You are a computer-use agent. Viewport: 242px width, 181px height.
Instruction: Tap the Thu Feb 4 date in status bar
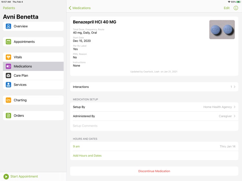point(18,2)
